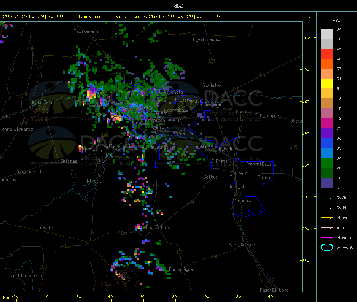The image size is (357, 302).
Task: Select the dark green 10 dBZ color swatch
Action: coord(327,173)
